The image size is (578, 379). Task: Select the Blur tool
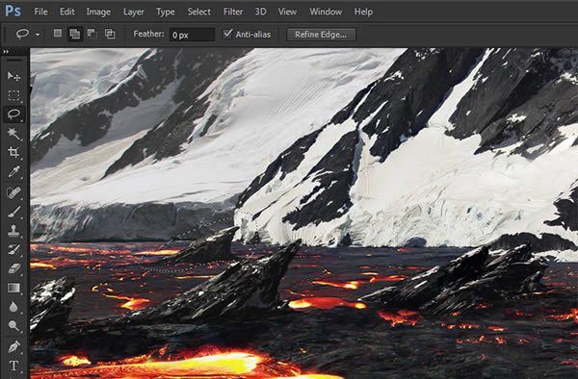click(14, 307)
